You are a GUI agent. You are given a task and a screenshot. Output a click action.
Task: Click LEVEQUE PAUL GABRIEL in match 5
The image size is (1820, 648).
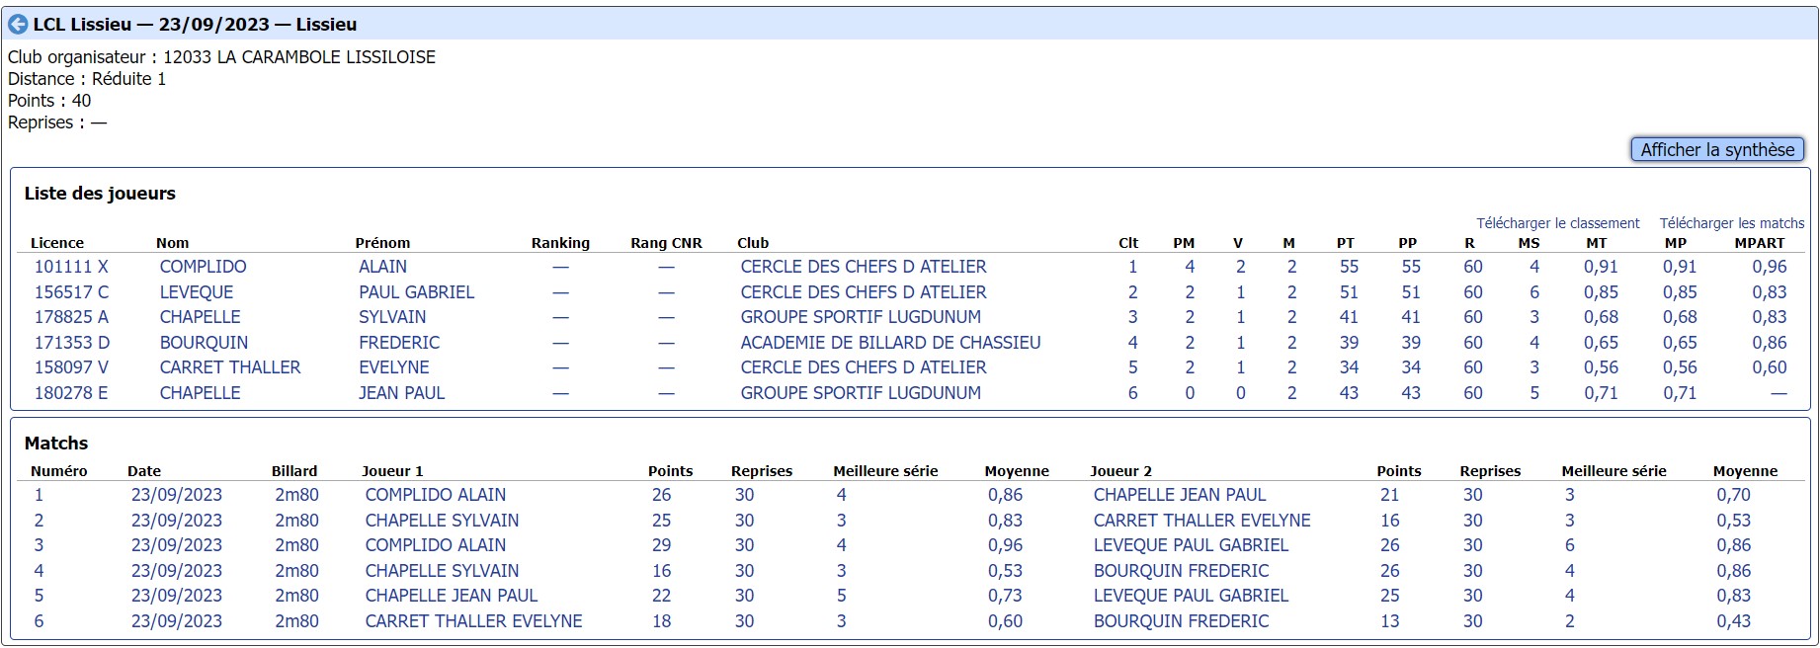[x=1191, y=596]
